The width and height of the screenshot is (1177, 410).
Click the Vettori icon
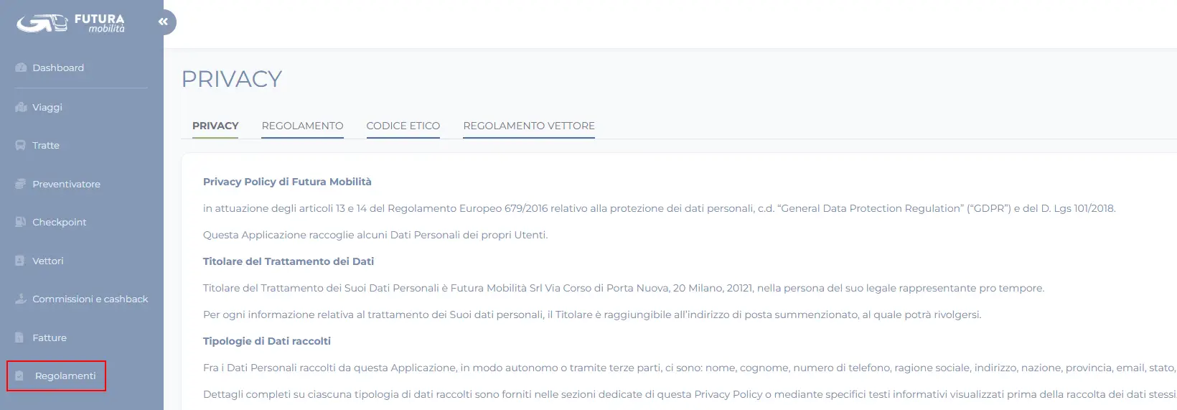point(20,261)
